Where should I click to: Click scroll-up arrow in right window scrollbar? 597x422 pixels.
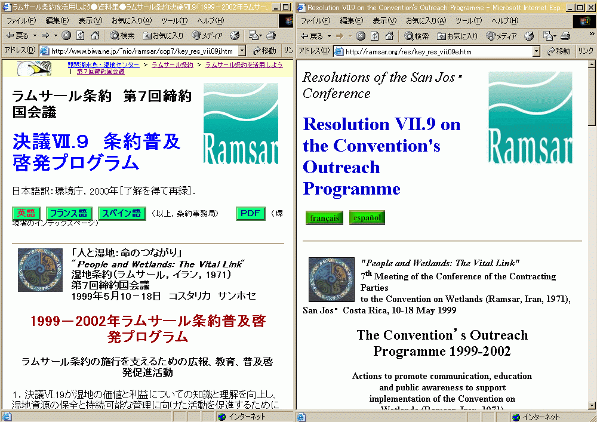[592, 63]
